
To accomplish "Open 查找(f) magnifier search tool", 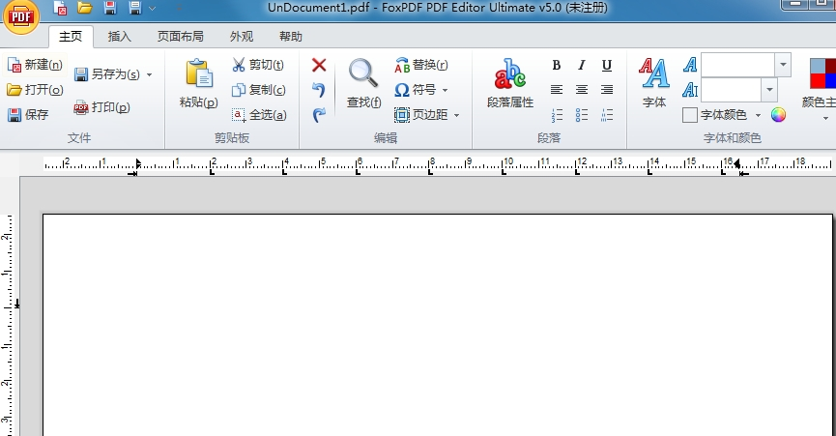I will 363,82.
